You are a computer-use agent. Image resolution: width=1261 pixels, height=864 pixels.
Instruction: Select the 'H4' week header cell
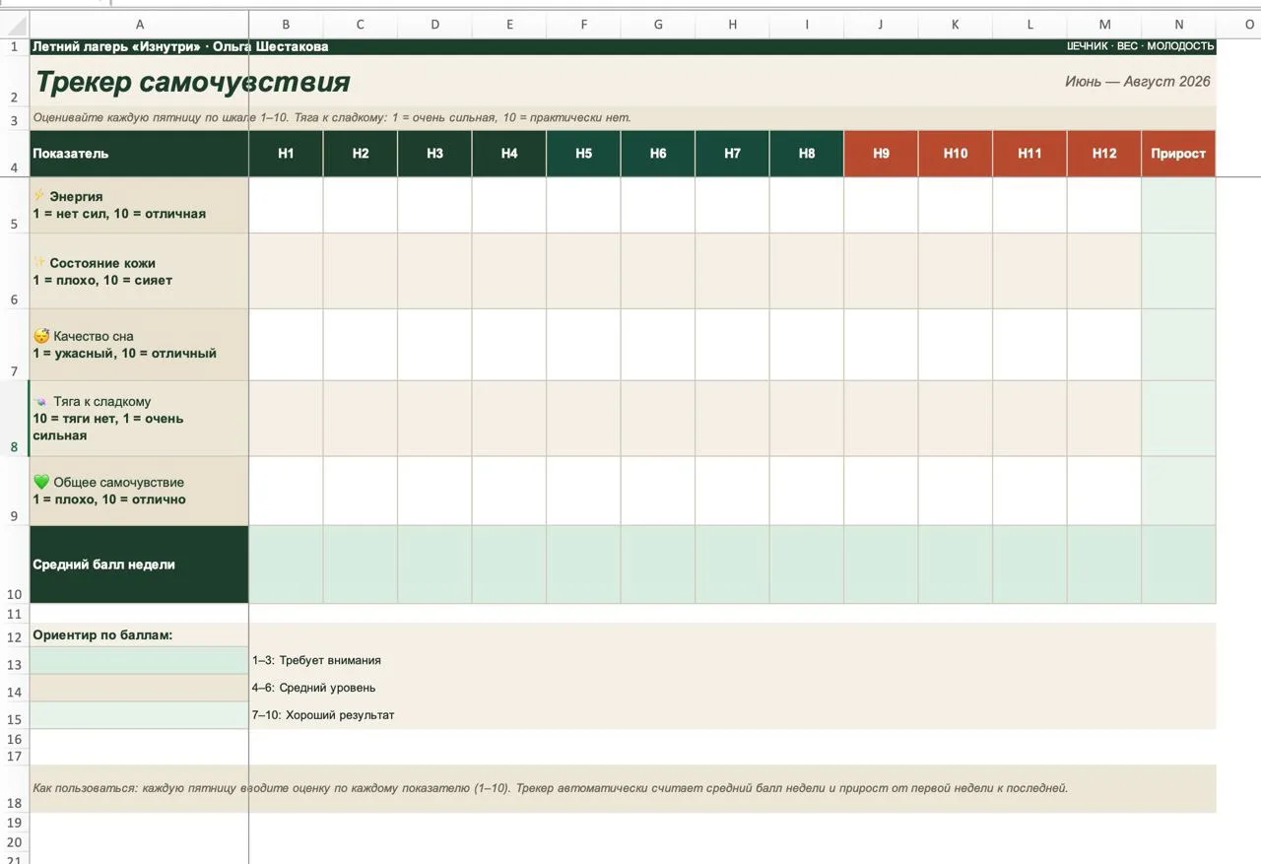click(x=509, y=154)
